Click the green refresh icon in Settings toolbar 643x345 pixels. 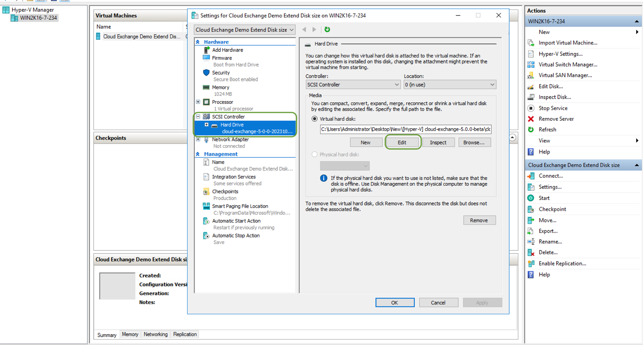coord(327,29)
